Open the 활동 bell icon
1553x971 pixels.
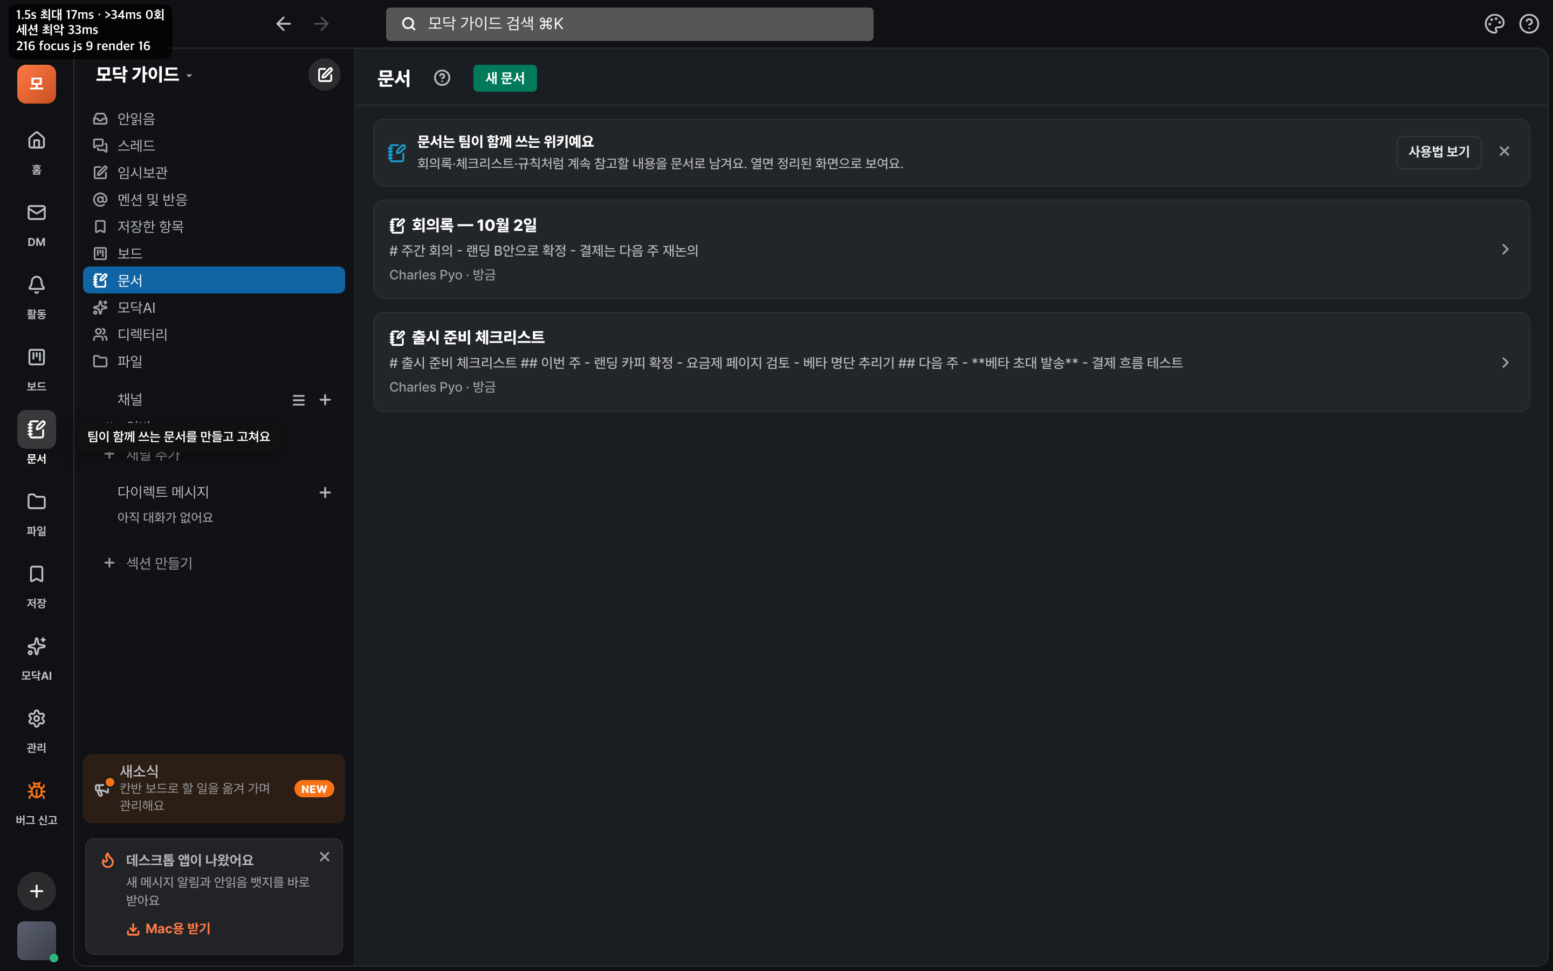pyautogui.click(x=37, y=284)
